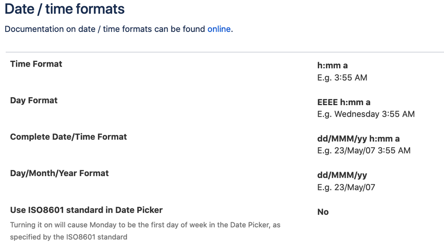Select the 'Day/Month/Year Format' label
444x252 pixels.
[60, 173]
